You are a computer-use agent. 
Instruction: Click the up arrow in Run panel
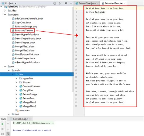[8, 124]
